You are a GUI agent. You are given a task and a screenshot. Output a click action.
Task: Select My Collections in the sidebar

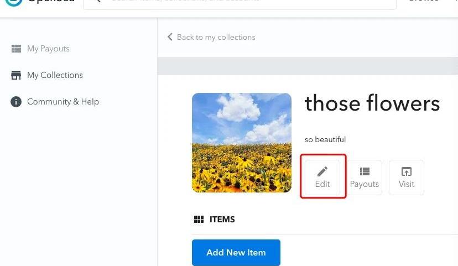click(x=55, y=75)
